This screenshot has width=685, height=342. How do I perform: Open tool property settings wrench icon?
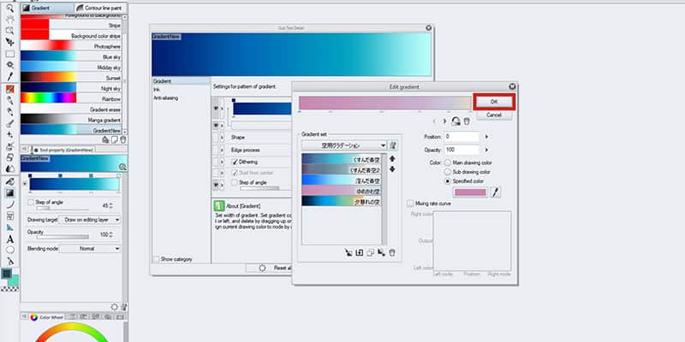(123, 307)
